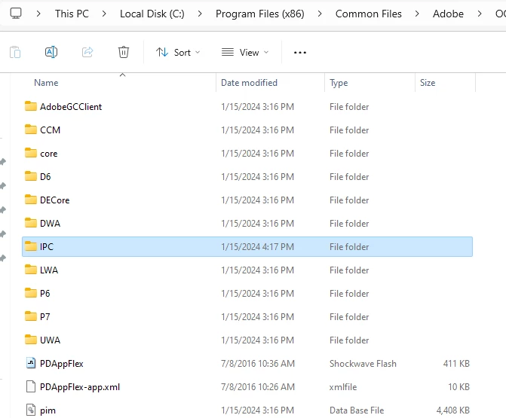Select the CCM folder icon
Screen dimensions: 506x418
point(31,130)
